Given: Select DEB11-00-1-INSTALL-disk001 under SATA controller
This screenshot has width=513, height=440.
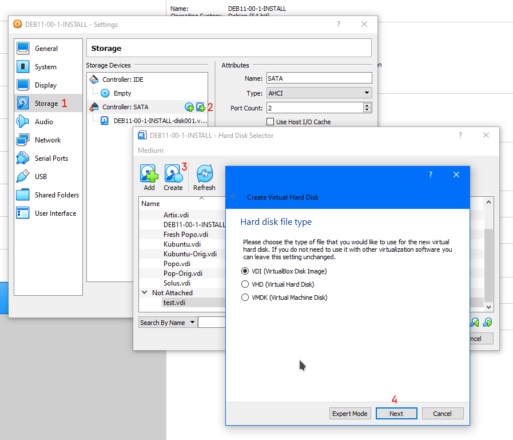Looking at the screenshot, I should 147,121.
